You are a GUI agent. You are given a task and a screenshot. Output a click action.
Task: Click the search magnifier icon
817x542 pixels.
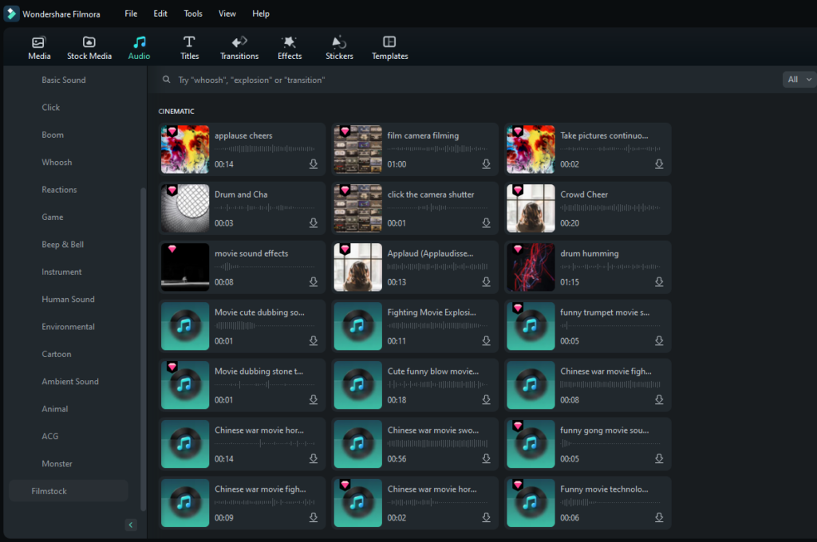[x=166, y=80]
